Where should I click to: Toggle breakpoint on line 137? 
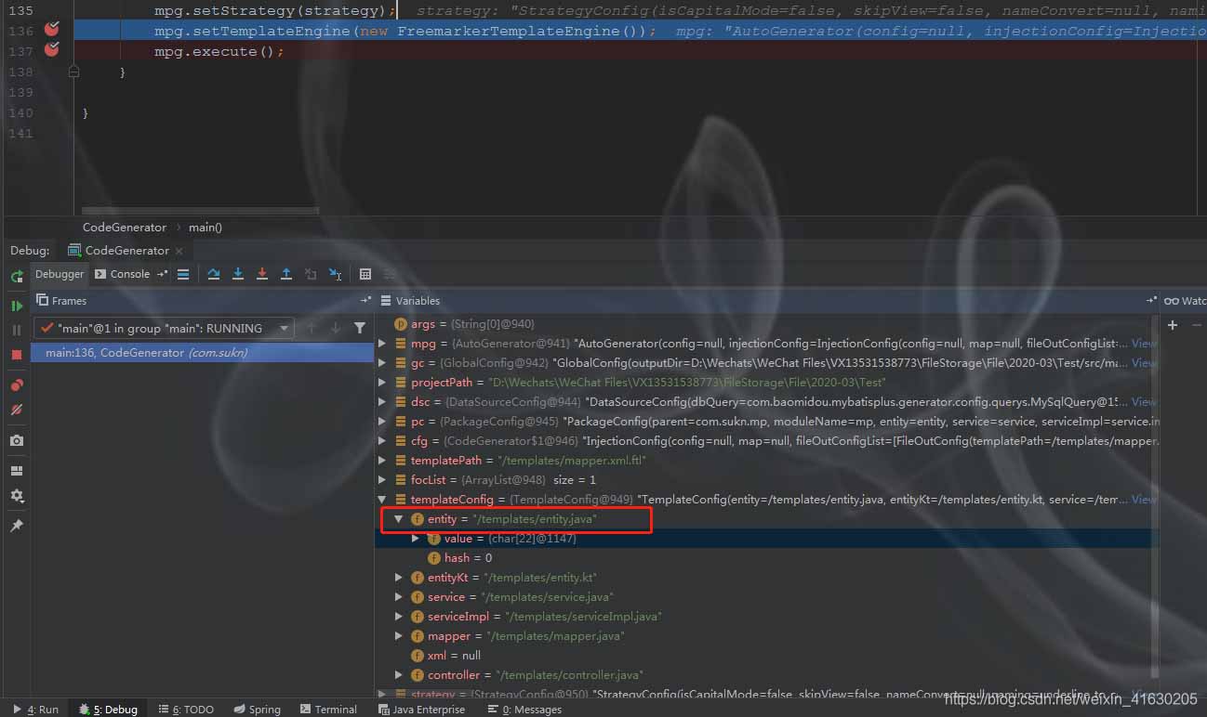(52, 50)
